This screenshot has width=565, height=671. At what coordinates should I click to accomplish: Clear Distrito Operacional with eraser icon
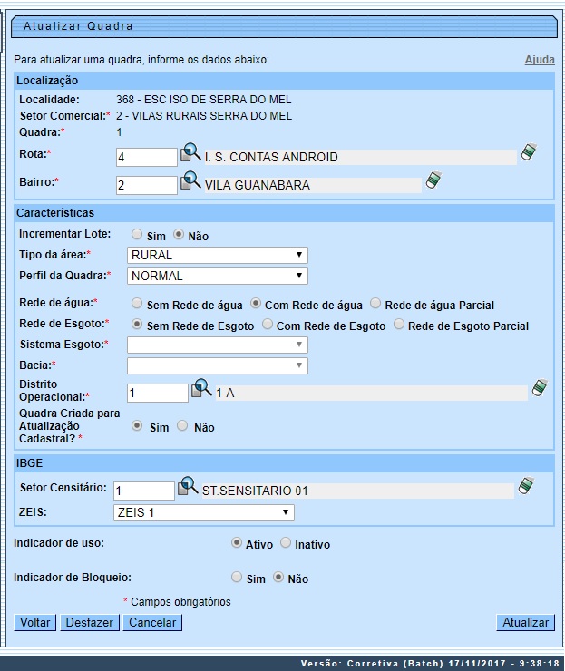pyautogui.click(x=540, y=388)
